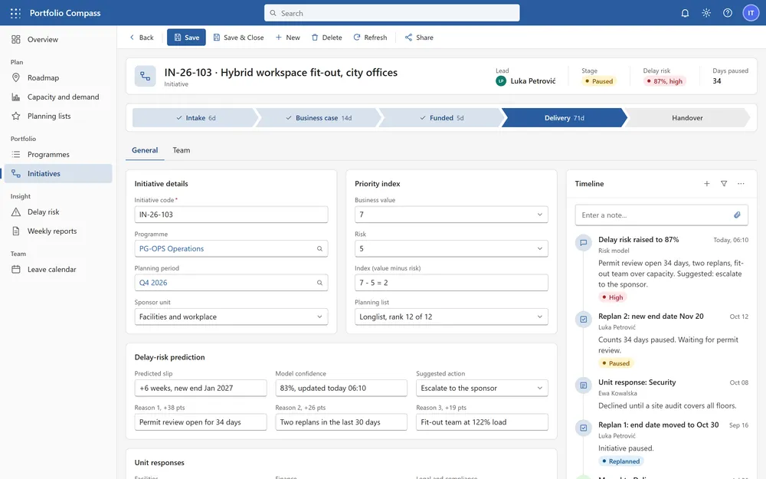Open the PG-OPS Operations programme link

[x=172, y=249]
